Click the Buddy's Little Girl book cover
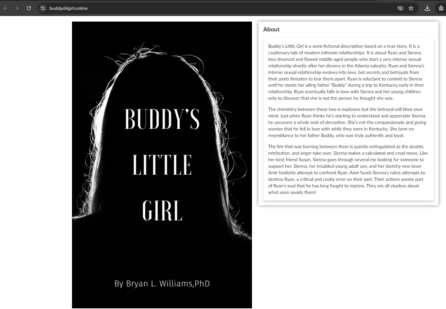446x309 pixels. [162, 165]
